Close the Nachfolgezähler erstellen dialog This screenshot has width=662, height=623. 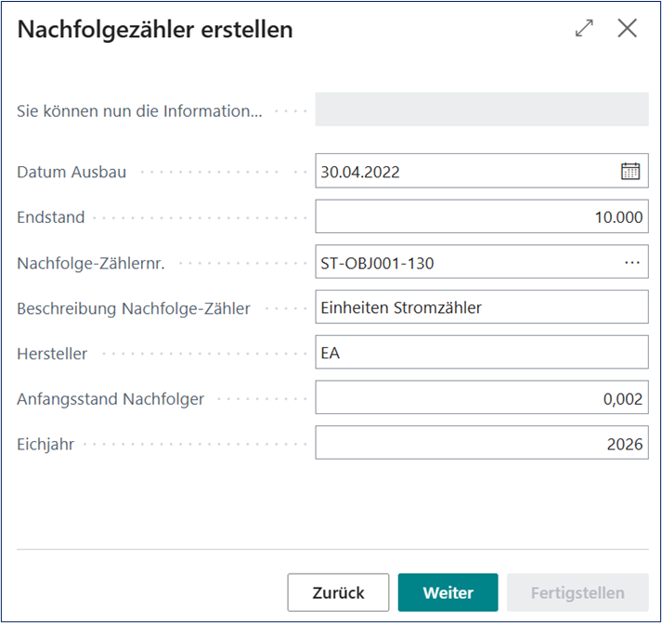coord(627,28)
